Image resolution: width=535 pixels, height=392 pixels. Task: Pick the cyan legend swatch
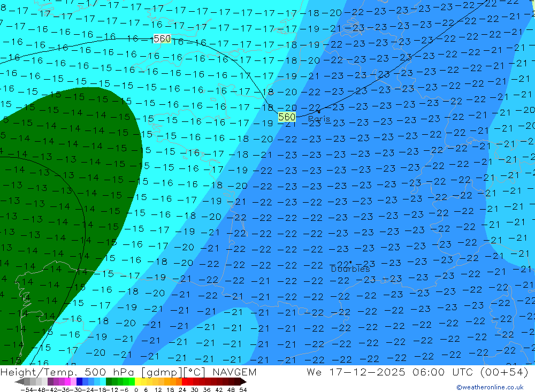point(103,382)
